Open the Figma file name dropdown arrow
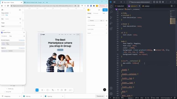 click(x=10, y=13)
